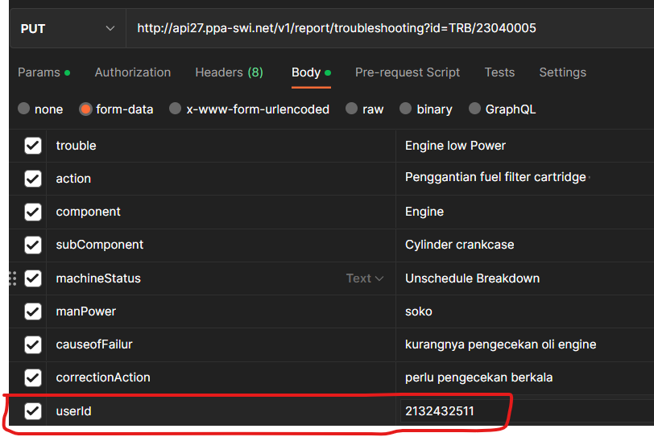Open the Authorization tab

pyautogui.click(x=133, y=72)
